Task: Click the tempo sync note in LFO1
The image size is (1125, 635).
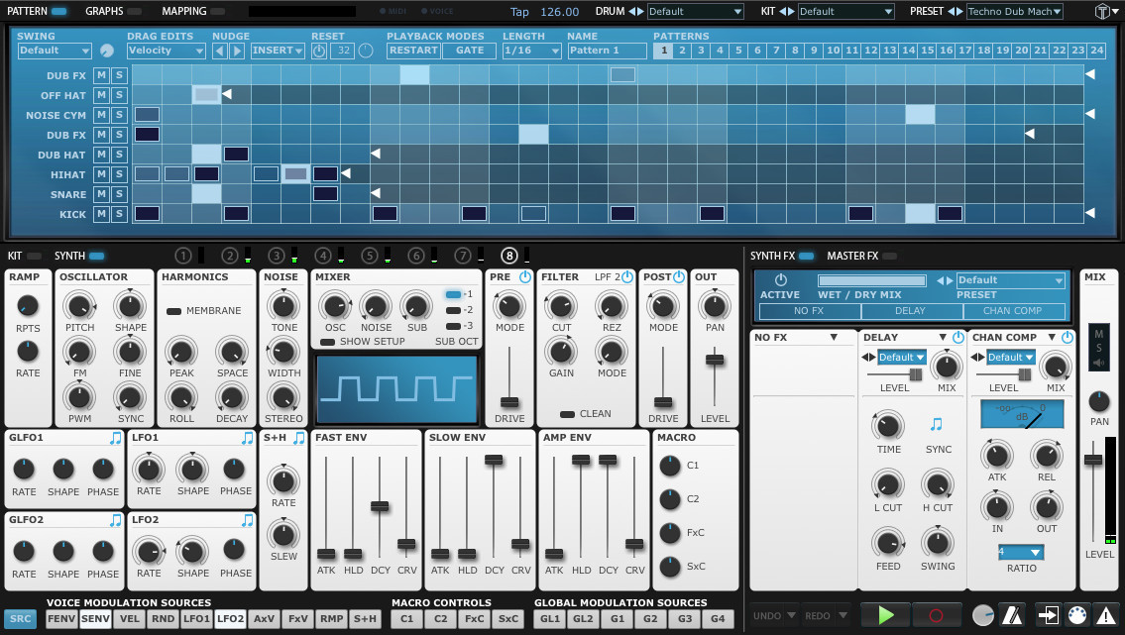Action: [x=248, y=438]
